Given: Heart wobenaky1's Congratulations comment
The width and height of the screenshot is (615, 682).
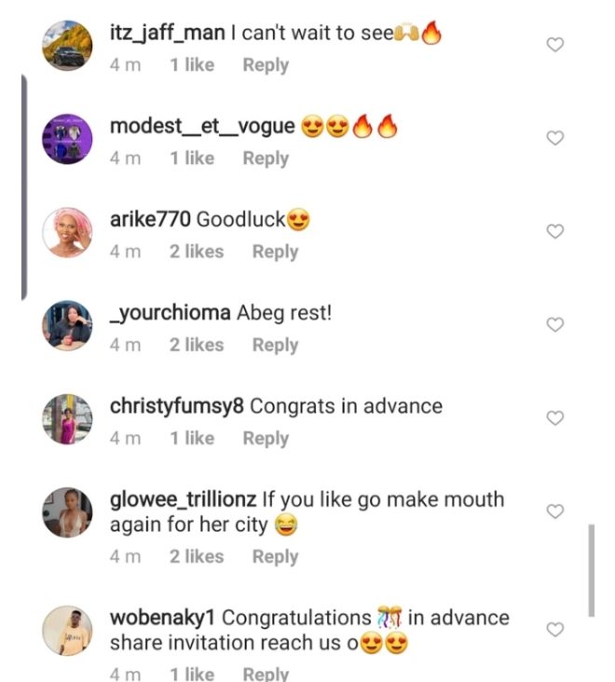Looking at the screenshot, I should 554,630.
